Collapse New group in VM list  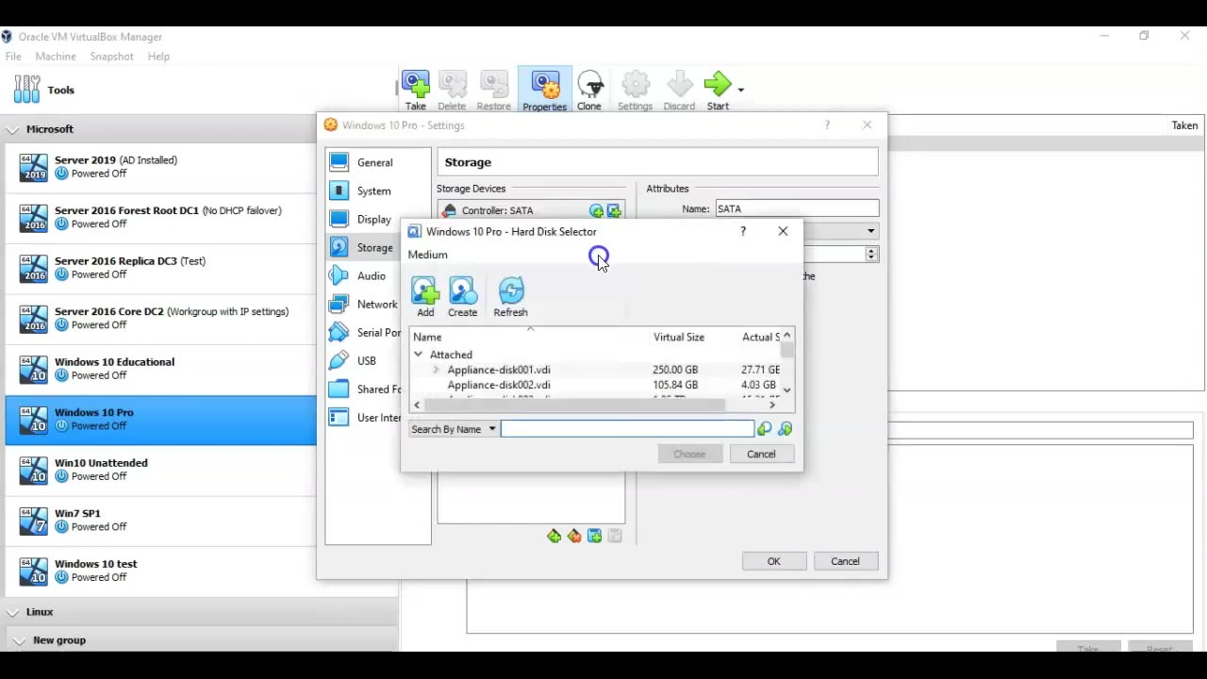[x=19, y=640]
